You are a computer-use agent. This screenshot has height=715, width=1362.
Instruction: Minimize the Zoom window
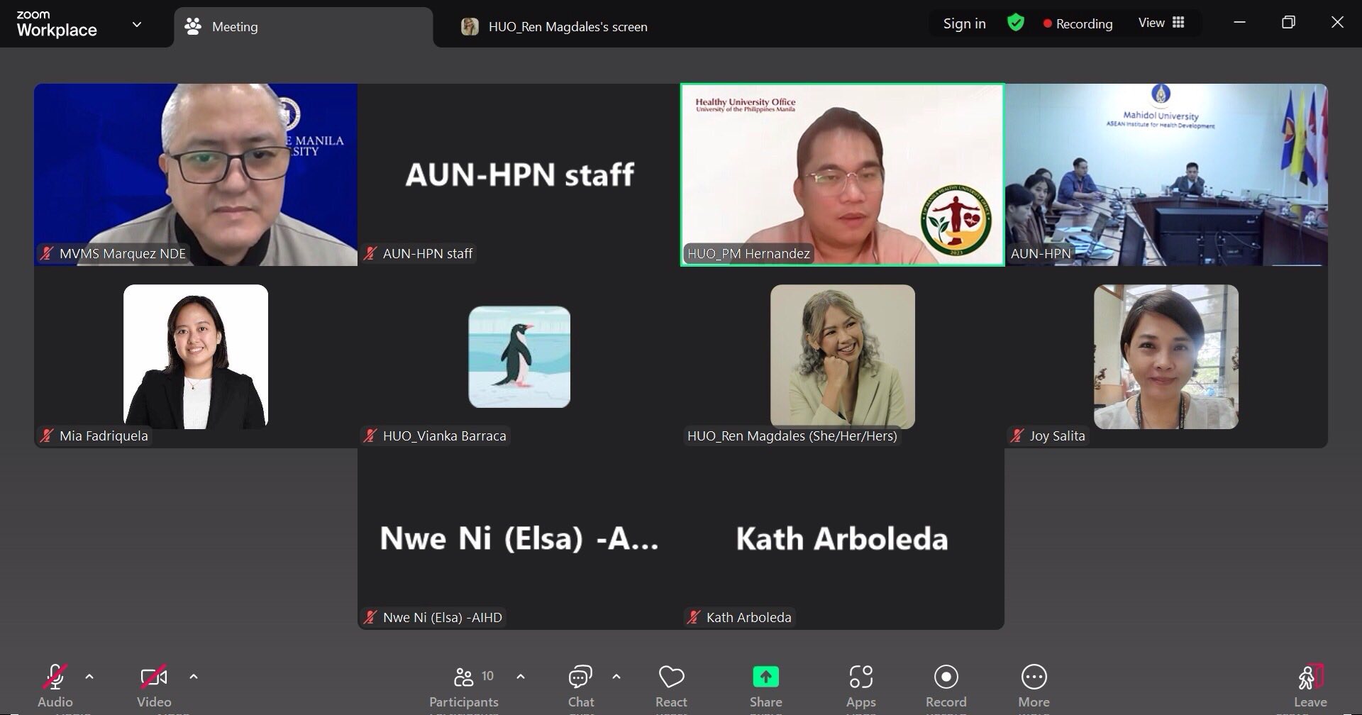point(1239,23)
